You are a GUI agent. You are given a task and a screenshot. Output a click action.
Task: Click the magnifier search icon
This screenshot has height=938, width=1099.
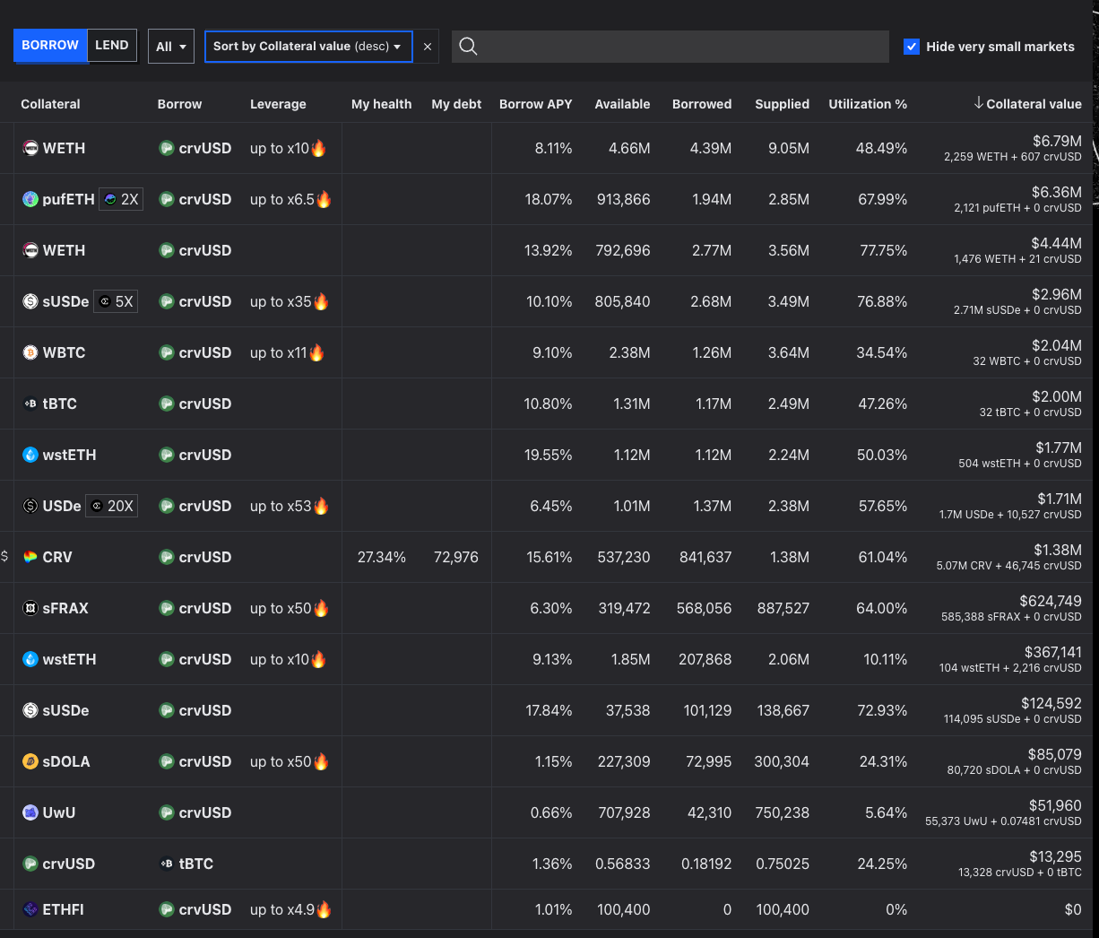(x=468, y=46)
